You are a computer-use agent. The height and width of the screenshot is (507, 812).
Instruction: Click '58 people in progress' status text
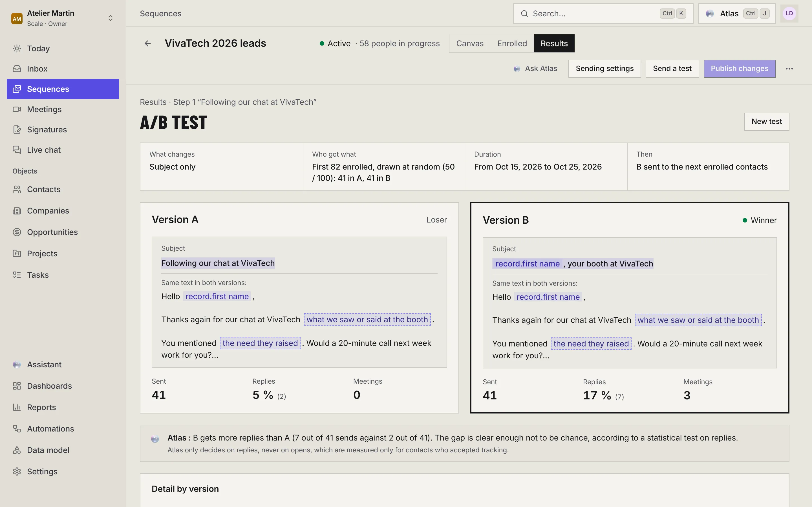(400, 44)
